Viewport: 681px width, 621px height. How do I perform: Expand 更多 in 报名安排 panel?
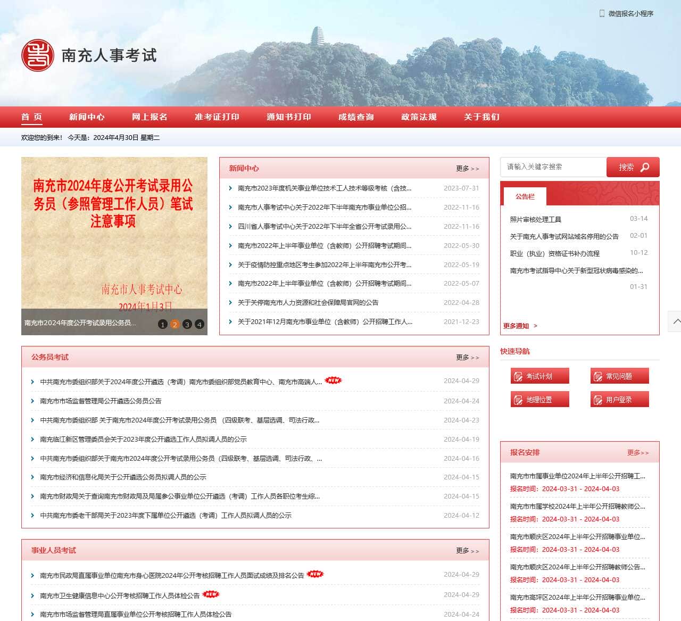click(x=638, y=453)
